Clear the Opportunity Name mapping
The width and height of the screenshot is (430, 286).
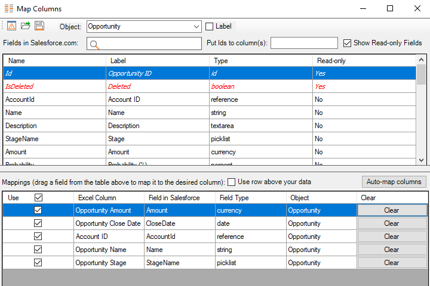point(392,250)
